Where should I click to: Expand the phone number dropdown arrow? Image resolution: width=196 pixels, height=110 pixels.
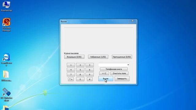[128, 65]
